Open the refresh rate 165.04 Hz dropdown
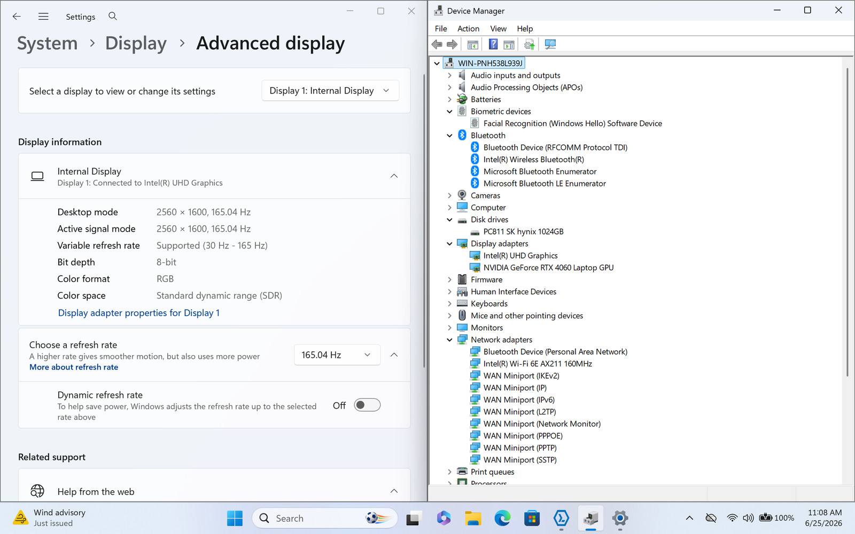855x534 pixels. point(337,355)
